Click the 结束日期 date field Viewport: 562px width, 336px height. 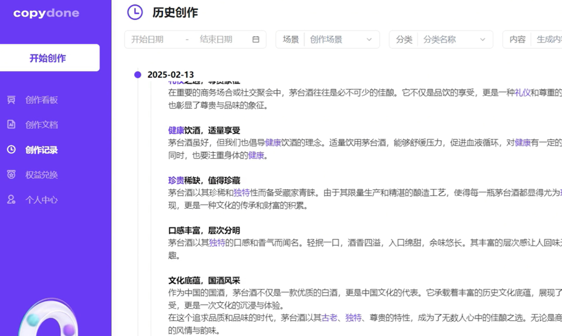click(x=216, y=39)
